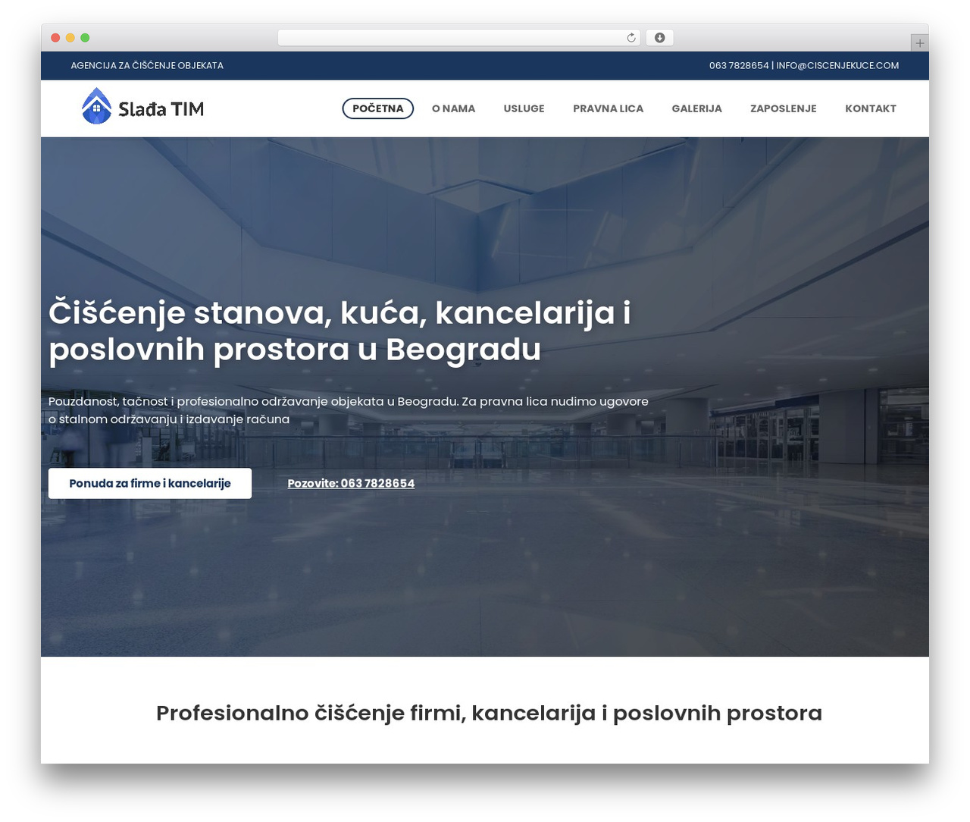Screen dimensions: 970x822
Task: Reload the page with the refresh icon
Action: pyautogui.click(x=631, y=38)
